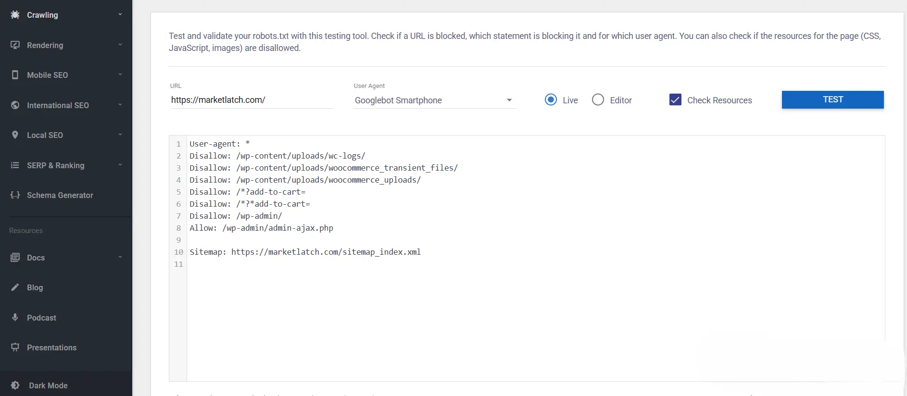Click the Local SEO map pin icon
Image resolution: width=907 pixels, height=396 pixels.
coord(15,135)
